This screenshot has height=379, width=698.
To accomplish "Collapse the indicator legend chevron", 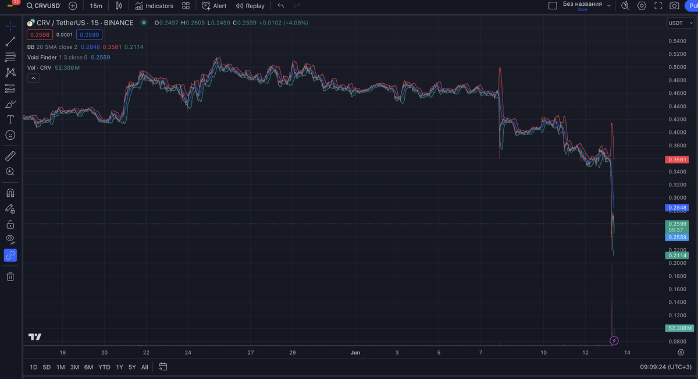I will click(x=33, y=78).
